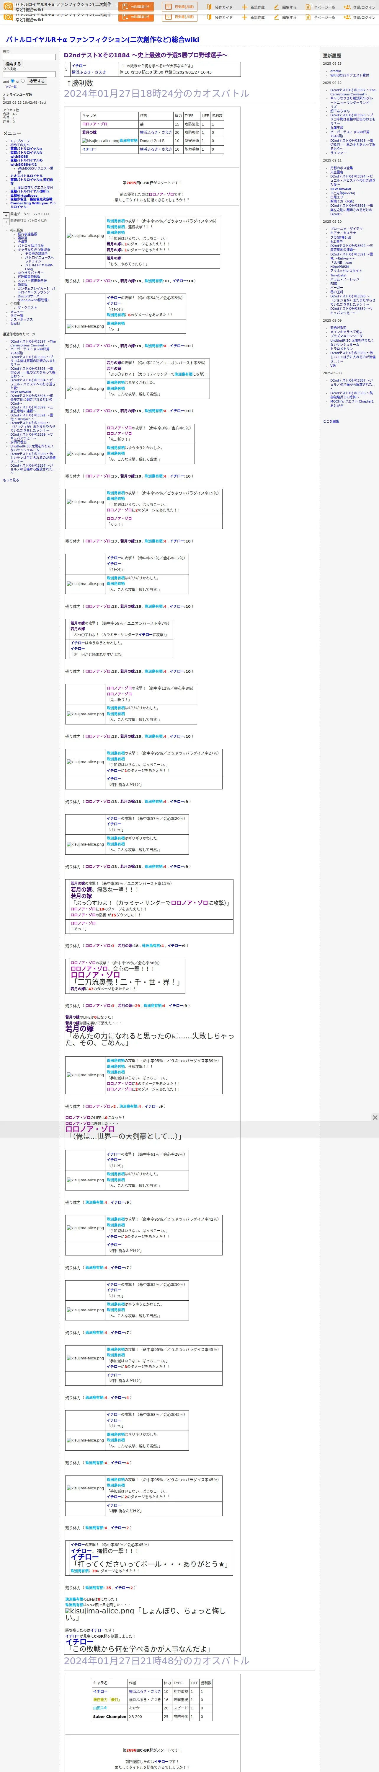The image size is (379, 1772).
Task: Click the topmost 登録/ログイン people icon
Action: pyautogui.click(x=347, y=7)
